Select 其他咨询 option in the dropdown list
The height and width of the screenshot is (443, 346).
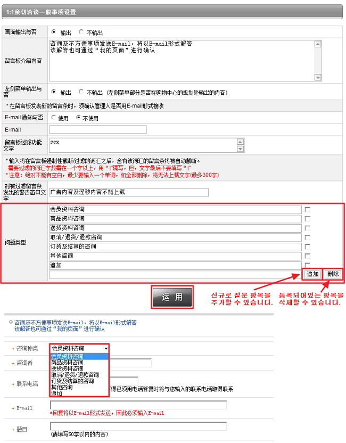(x=61, y=388)
